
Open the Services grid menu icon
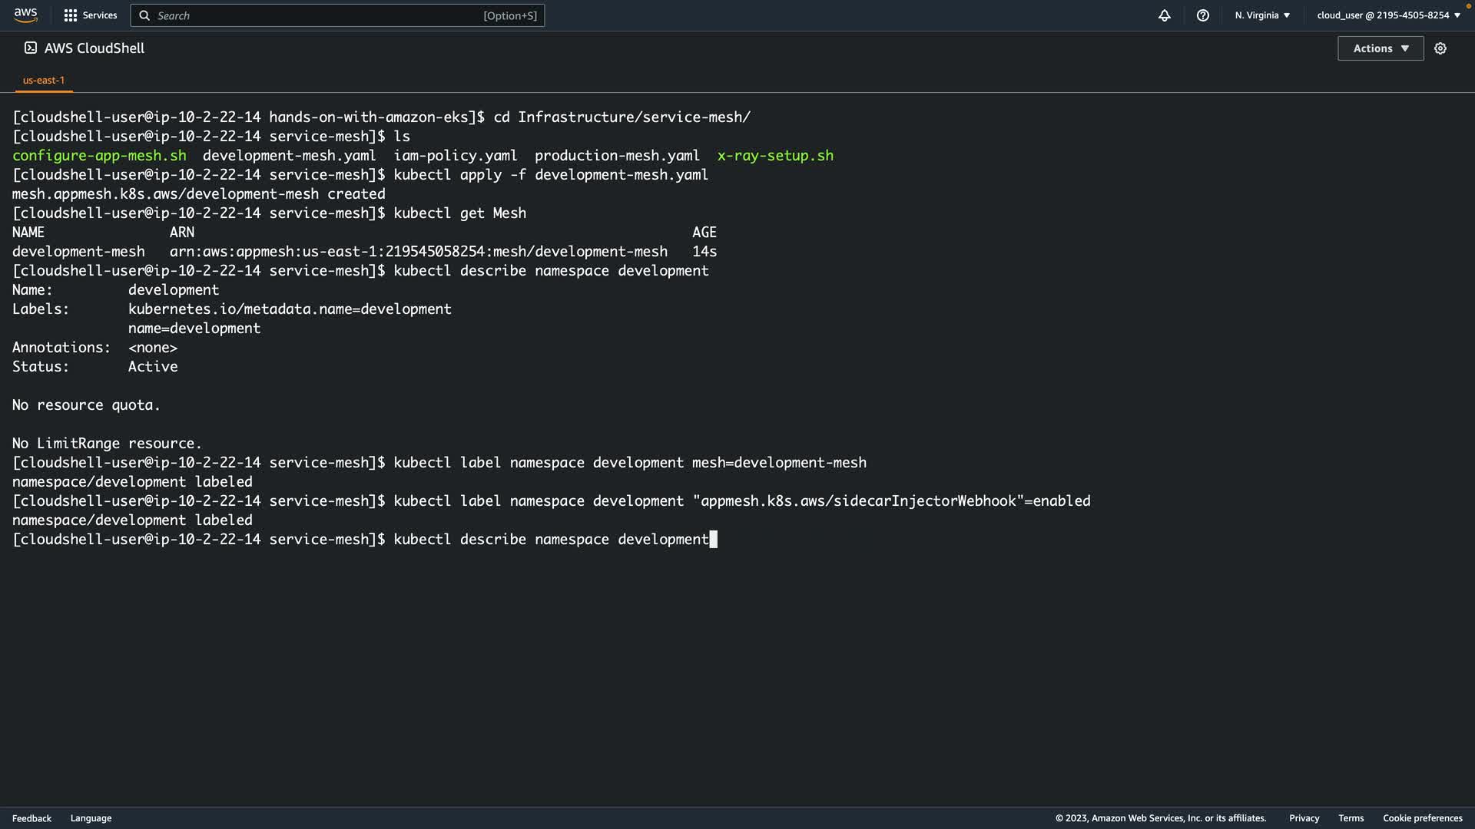[x=71, y=15]
